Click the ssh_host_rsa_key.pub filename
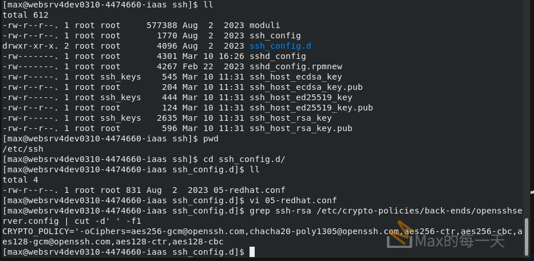This screenshot has width=534, height=261. 300,128
